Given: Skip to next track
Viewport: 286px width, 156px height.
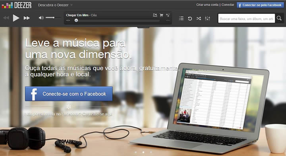Looking at the screenshot, I should click(27, 18).
